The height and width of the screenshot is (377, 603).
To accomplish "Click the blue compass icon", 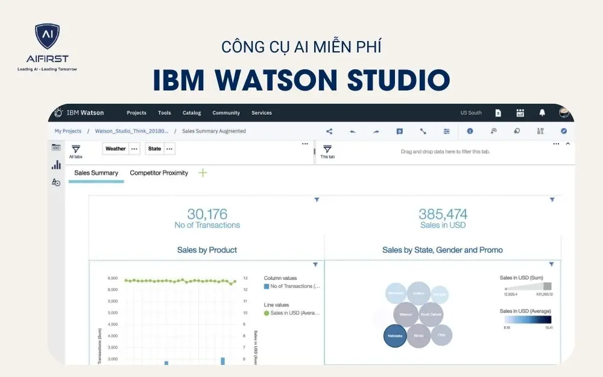I will click(x=564, y=131).
